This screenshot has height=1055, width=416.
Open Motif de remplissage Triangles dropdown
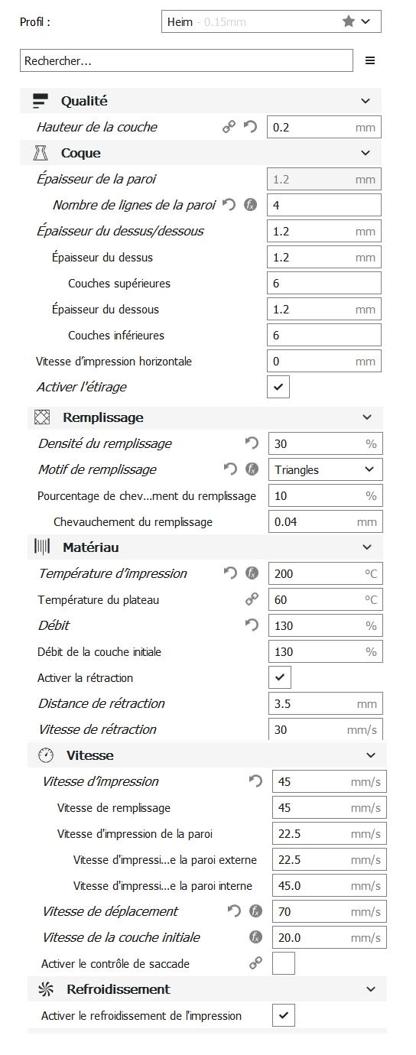[x=326, y=469]
